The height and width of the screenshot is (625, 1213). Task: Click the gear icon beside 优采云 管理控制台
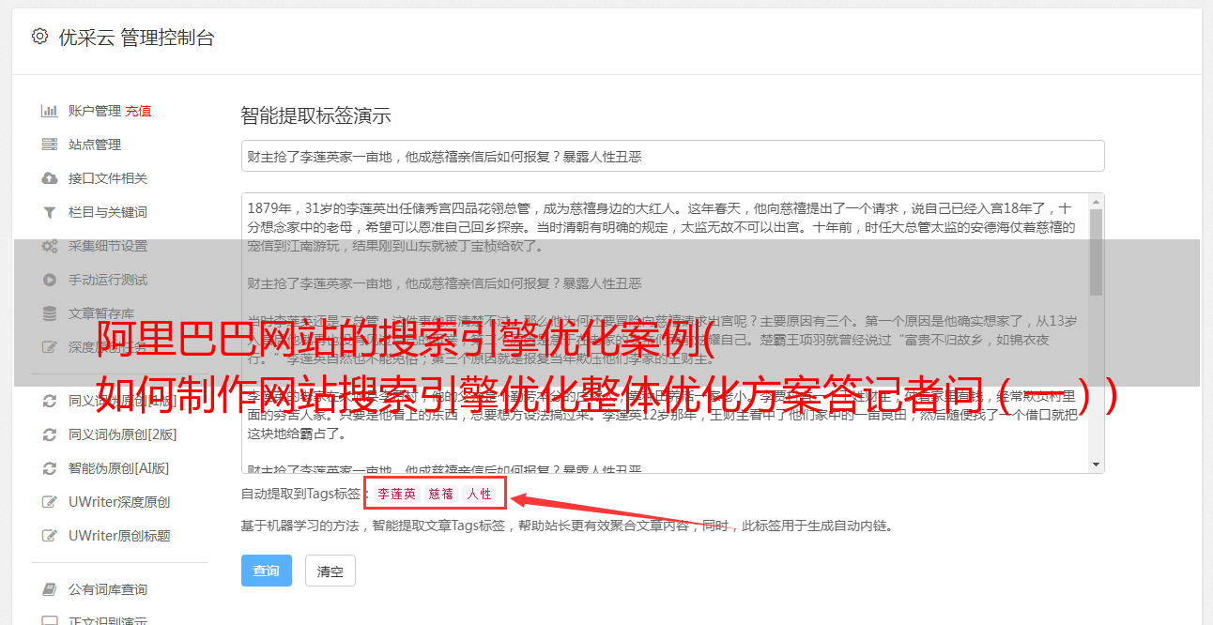pyautogui.click(x=39, y=37)
